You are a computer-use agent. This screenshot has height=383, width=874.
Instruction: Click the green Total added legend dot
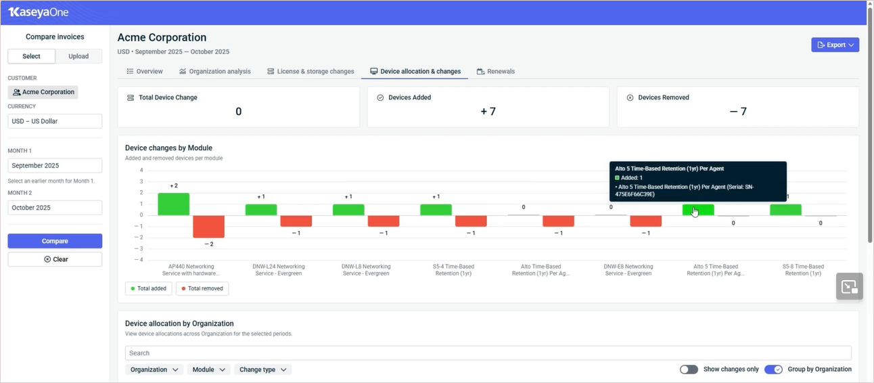(x=133, y=289)
